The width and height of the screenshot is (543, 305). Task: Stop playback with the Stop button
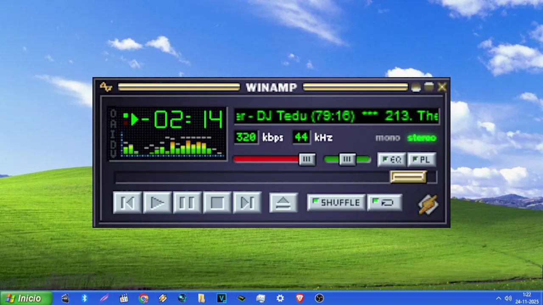tap(217, 202)
